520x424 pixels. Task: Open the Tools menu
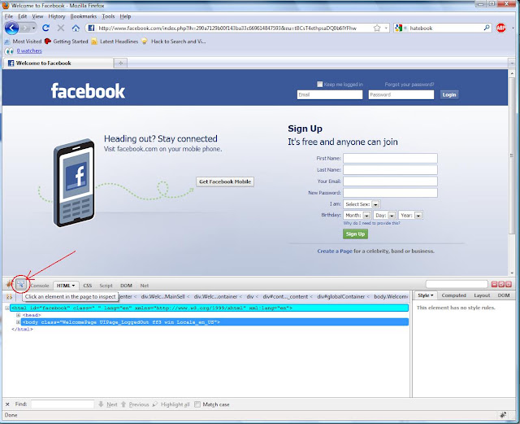click(108, 16)
